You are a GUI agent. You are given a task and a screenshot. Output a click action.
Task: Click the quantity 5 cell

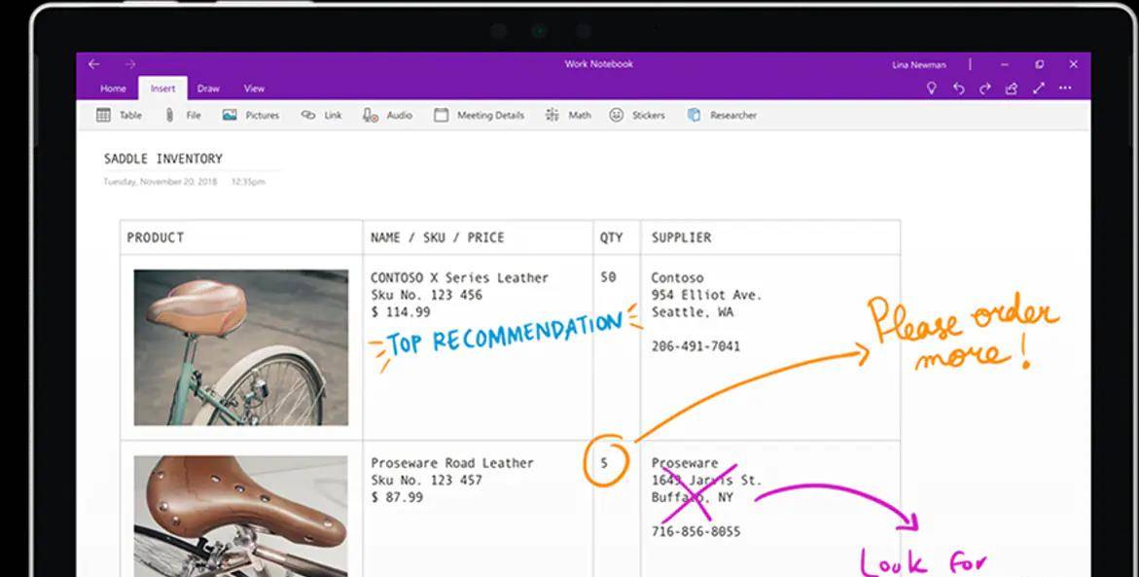pos(604,463)
